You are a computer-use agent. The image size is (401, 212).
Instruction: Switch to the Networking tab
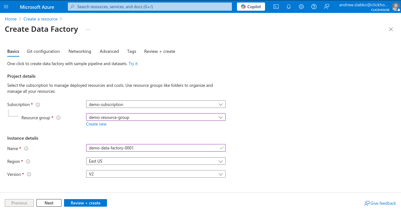[80, 51]
